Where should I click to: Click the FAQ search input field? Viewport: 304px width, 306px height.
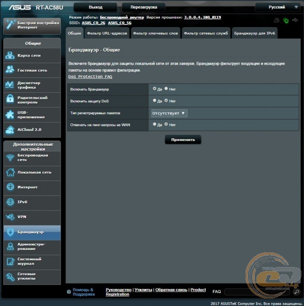[x=257, y=292]
